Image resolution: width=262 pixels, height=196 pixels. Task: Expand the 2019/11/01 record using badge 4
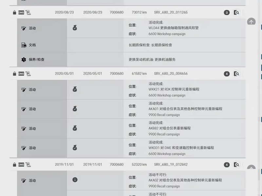coord(227,165)
